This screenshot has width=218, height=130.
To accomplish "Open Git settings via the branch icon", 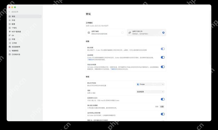I will coord(9,35).
